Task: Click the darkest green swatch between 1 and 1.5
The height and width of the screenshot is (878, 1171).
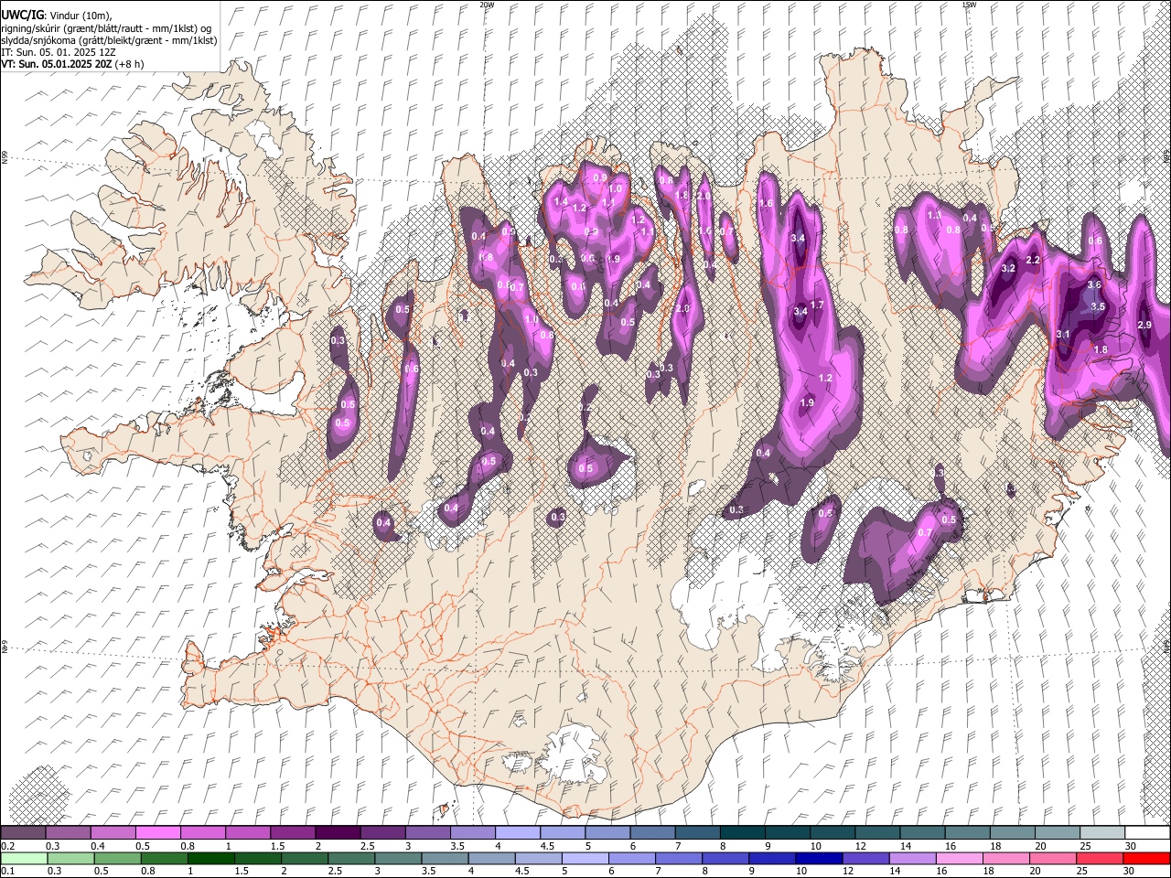Action: 211,859
